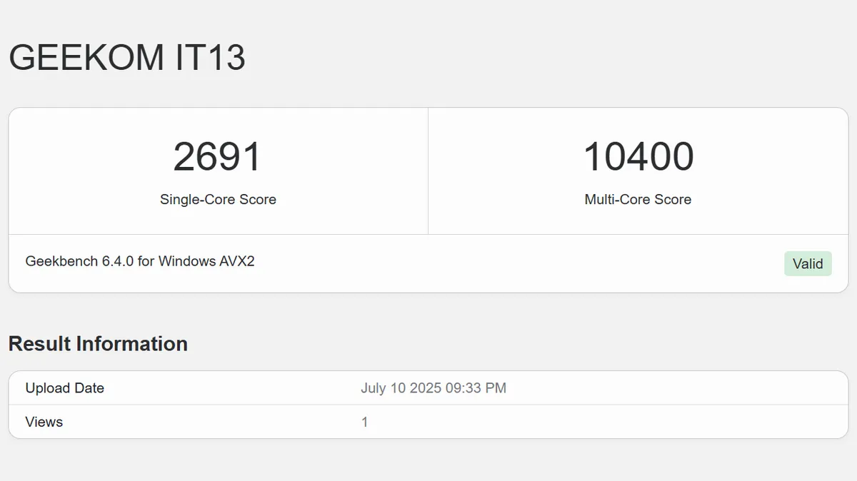Select the 2691 single-core score number
This screenshot has width=857, height=481.
(218, 158)
